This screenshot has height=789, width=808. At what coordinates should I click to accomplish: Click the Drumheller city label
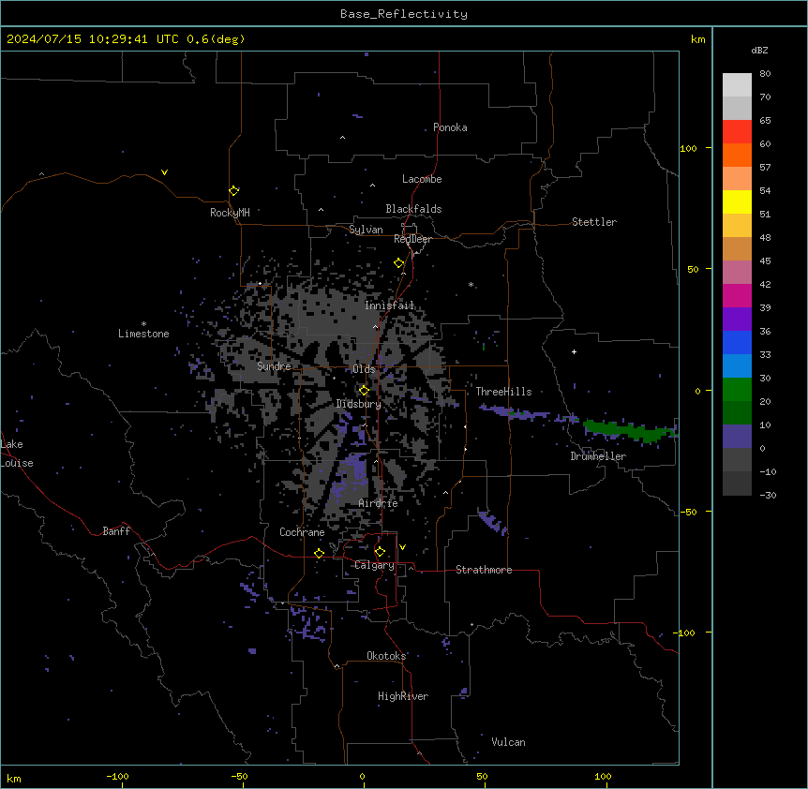coord(598,456)
